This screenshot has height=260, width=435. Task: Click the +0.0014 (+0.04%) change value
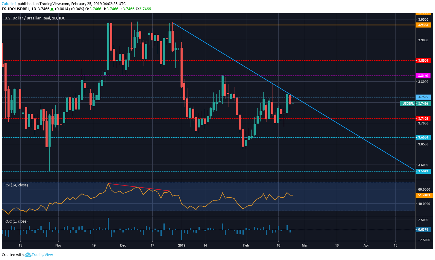[69, 9]
